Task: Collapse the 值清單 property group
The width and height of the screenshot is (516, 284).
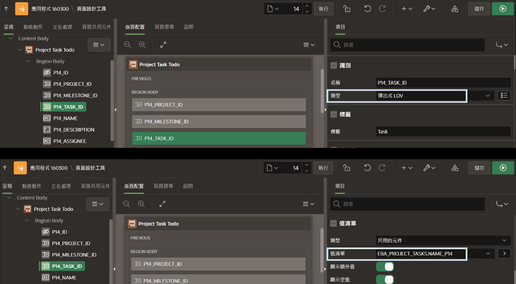Action: point(334,223)
